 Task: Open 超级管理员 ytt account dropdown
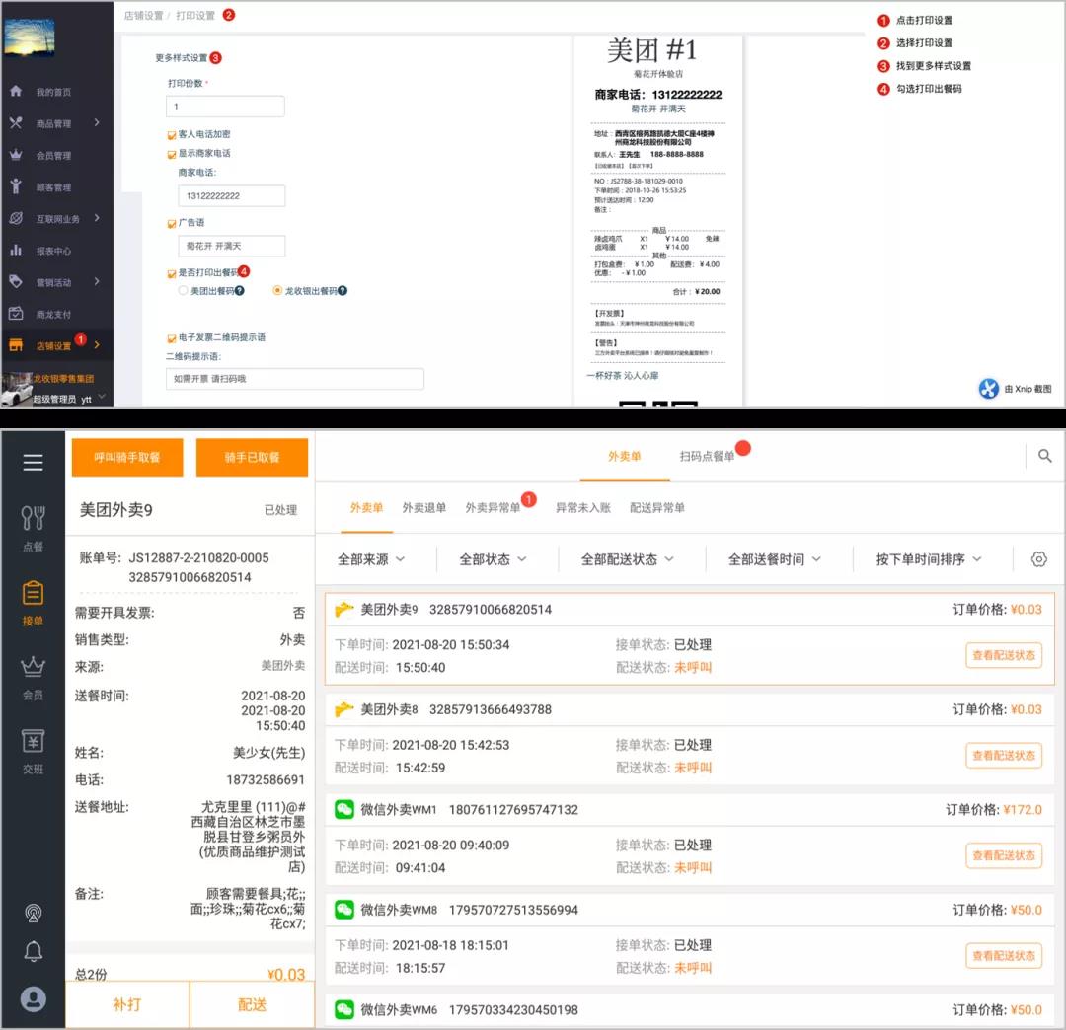69,399
